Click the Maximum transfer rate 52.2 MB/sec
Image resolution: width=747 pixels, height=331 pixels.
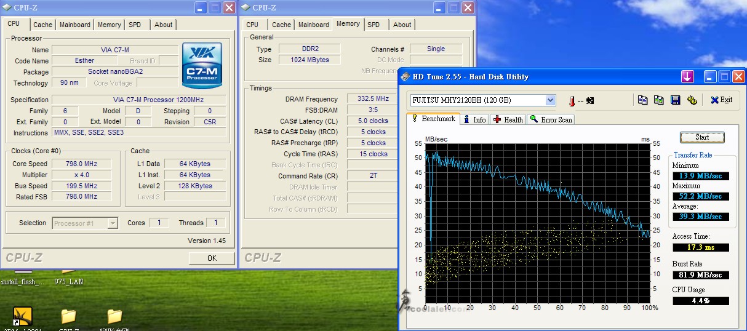701,196
